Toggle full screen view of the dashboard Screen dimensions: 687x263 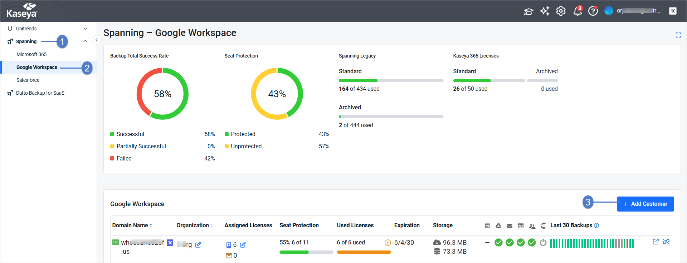678,35
